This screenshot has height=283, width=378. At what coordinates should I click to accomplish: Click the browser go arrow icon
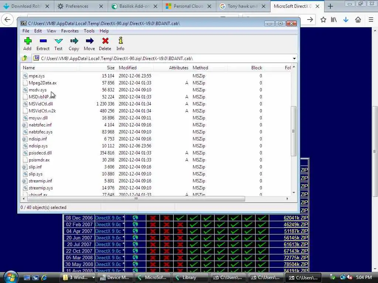pos(310,20)
